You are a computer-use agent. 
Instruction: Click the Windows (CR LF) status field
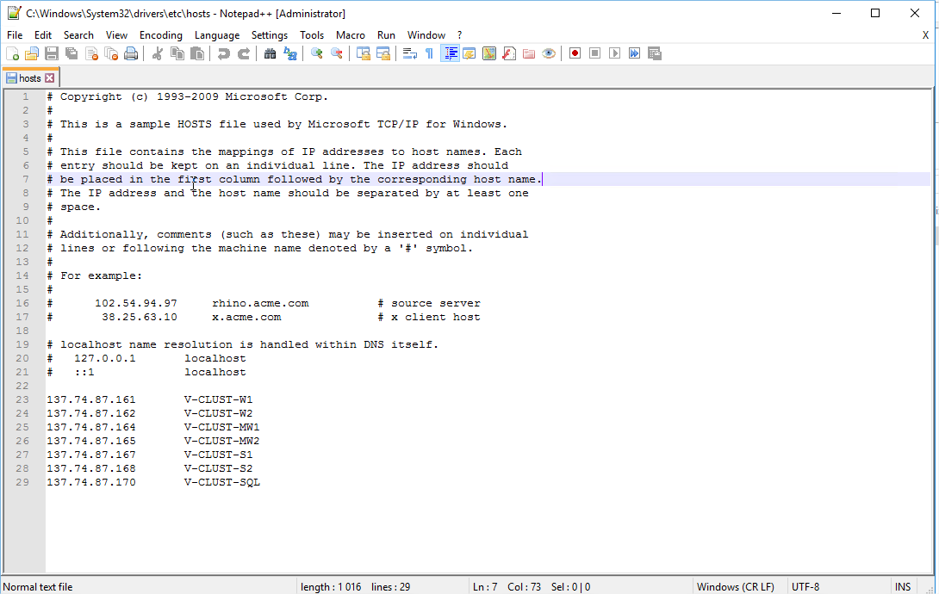coord(735,587)
